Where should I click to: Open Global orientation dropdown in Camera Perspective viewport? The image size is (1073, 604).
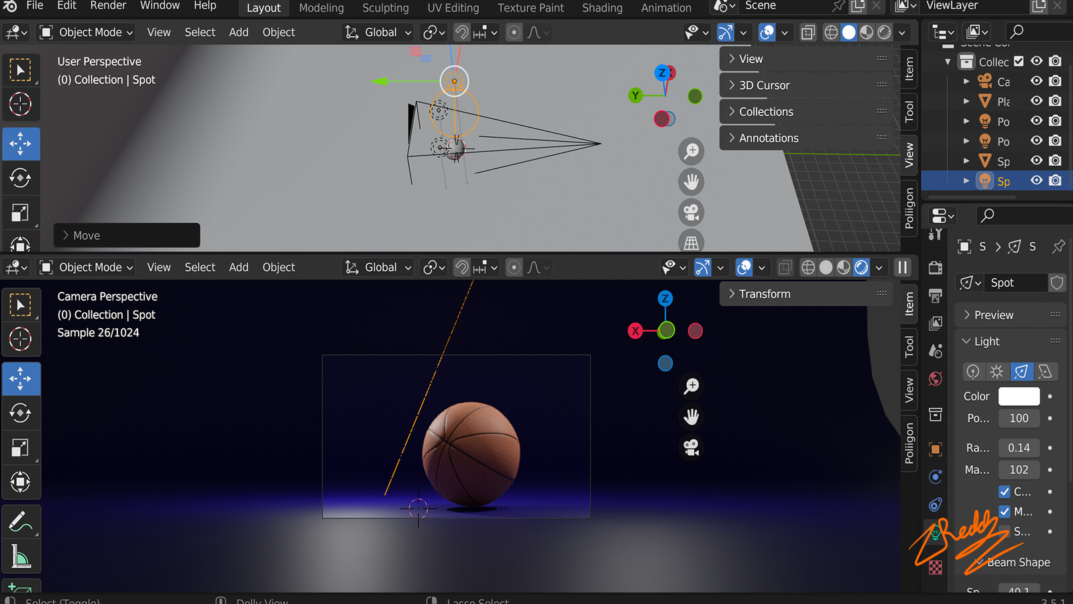378,267
